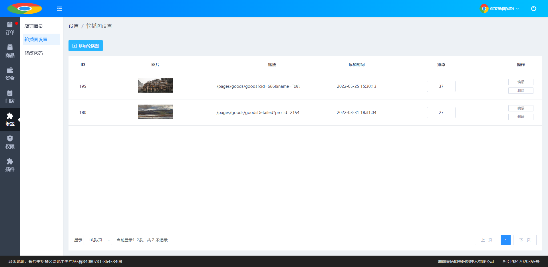Screen dimensions: 548x267
Task: Open the 门店 stores section
Action: tap(10, 97)
